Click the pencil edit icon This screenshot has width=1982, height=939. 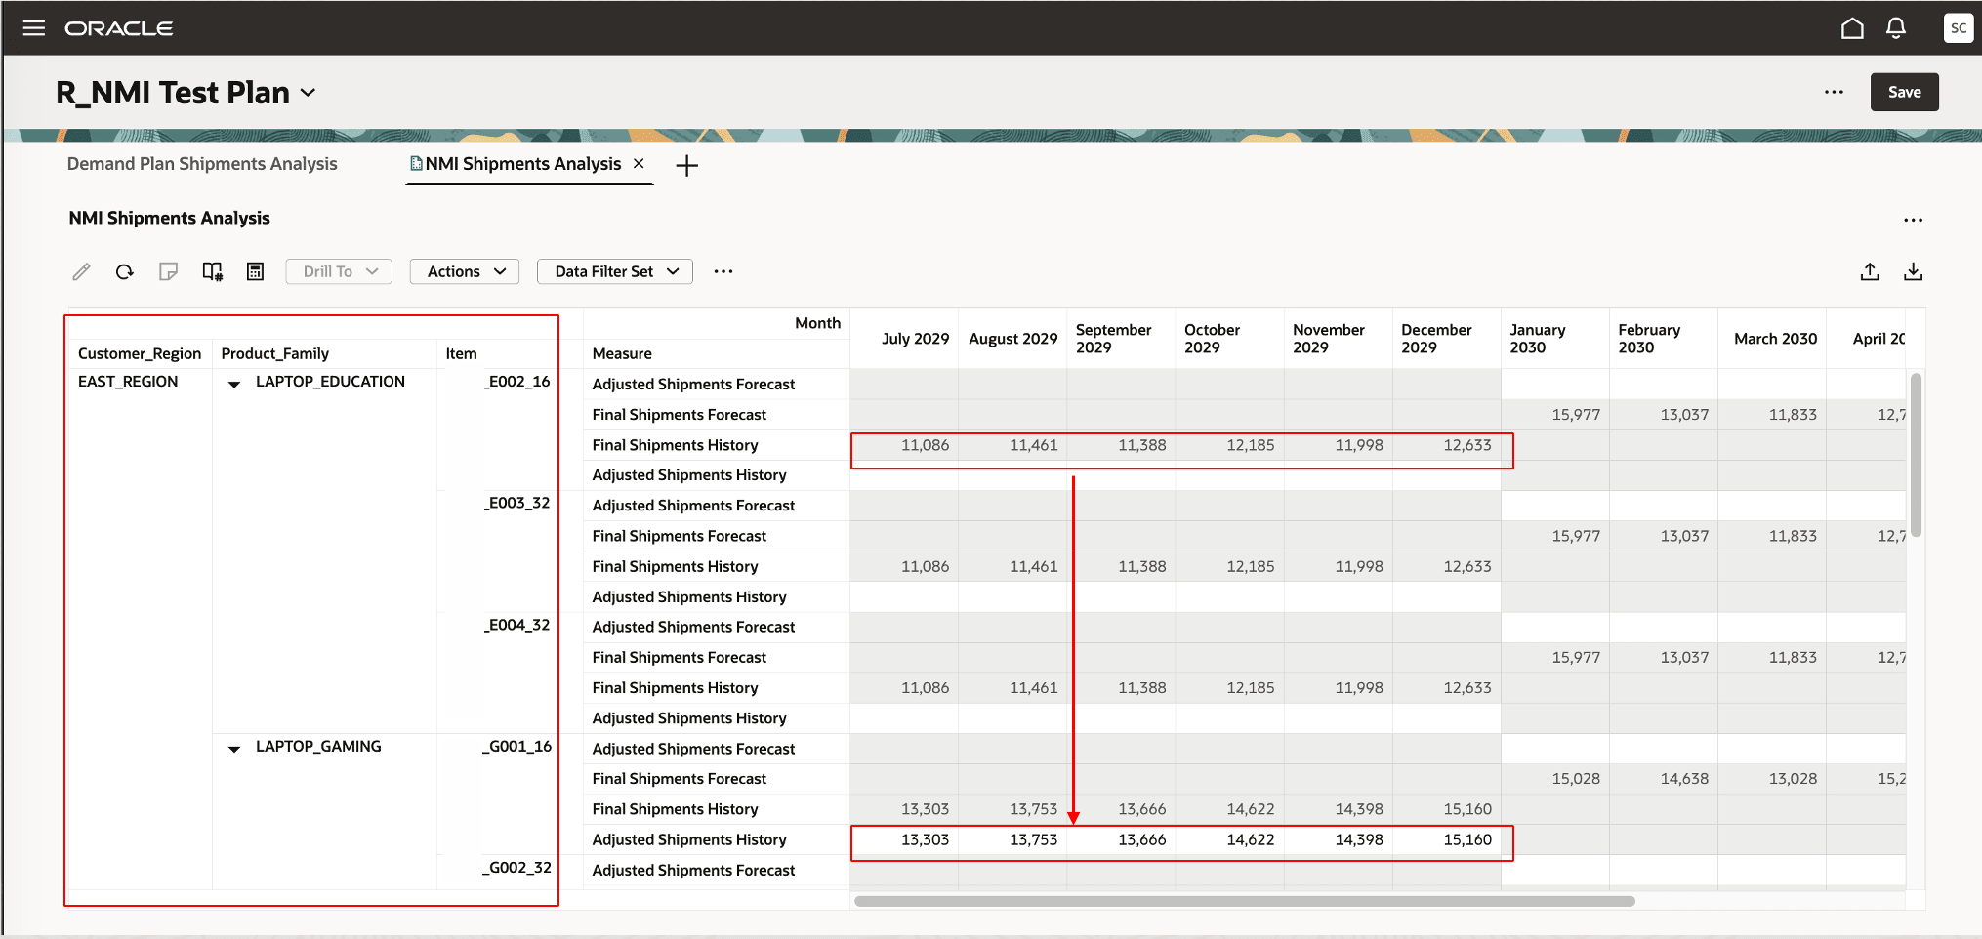point(81,271)
